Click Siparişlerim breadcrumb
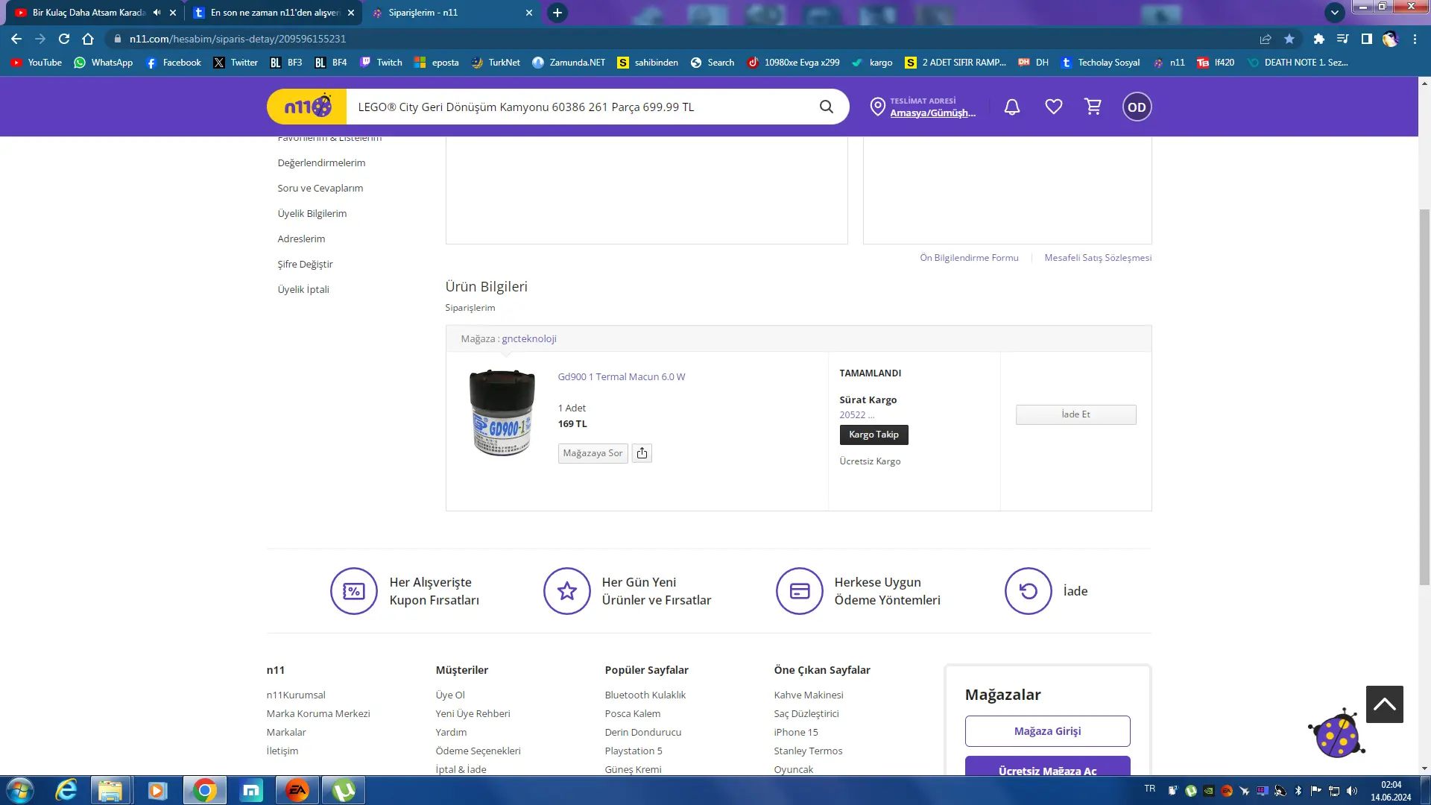The width and height of the screenshot is (1431, 805). pos(470,308)
